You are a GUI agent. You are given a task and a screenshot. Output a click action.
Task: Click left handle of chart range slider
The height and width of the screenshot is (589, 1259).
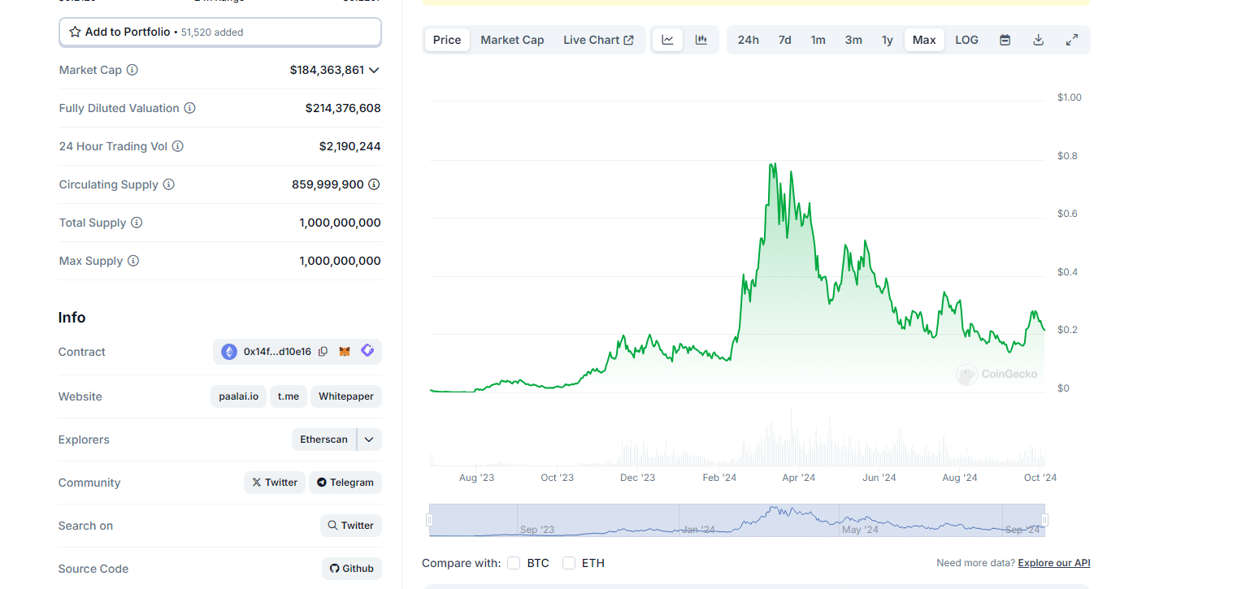429,520
